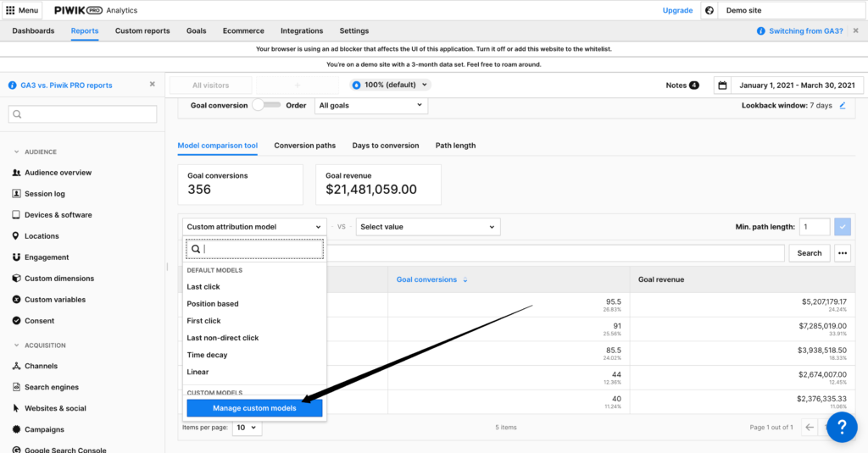This screenshot has width=868, height=453.
Task: Click the Manage custom models button
Action: pos(254,409)
